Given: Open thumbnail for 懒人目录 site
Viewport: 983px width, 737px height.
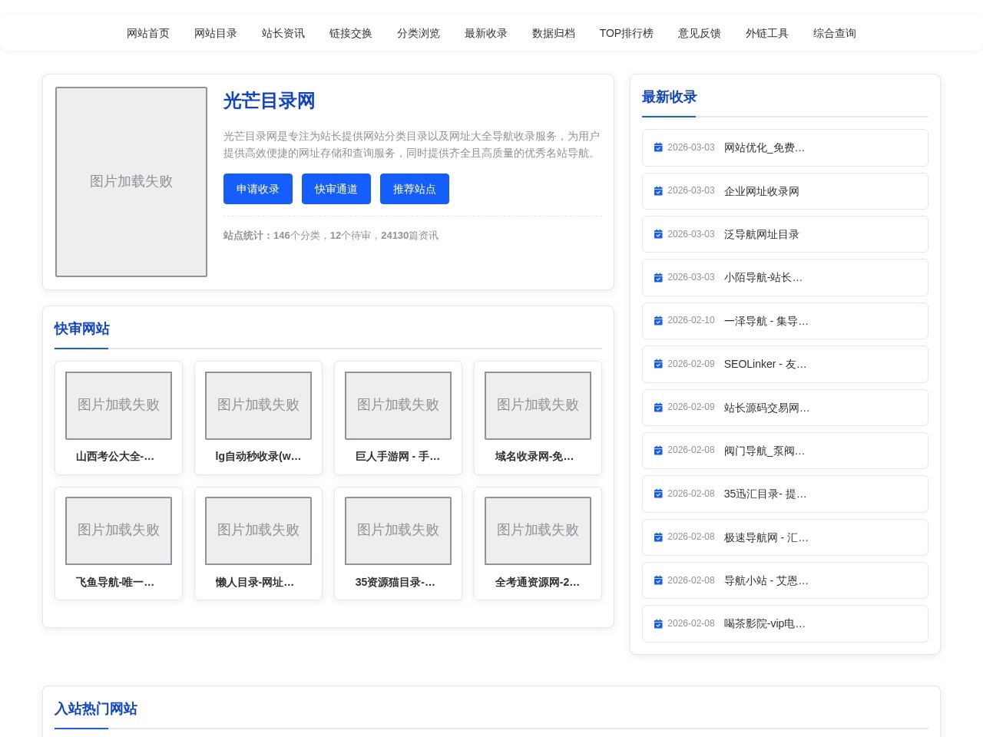Looking at the screenshot, I should click(x=258, y=530).
